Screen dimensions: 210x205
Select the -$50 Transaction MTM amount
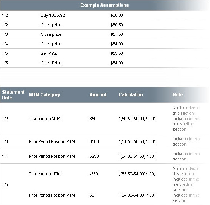click(x=94, y=174)
